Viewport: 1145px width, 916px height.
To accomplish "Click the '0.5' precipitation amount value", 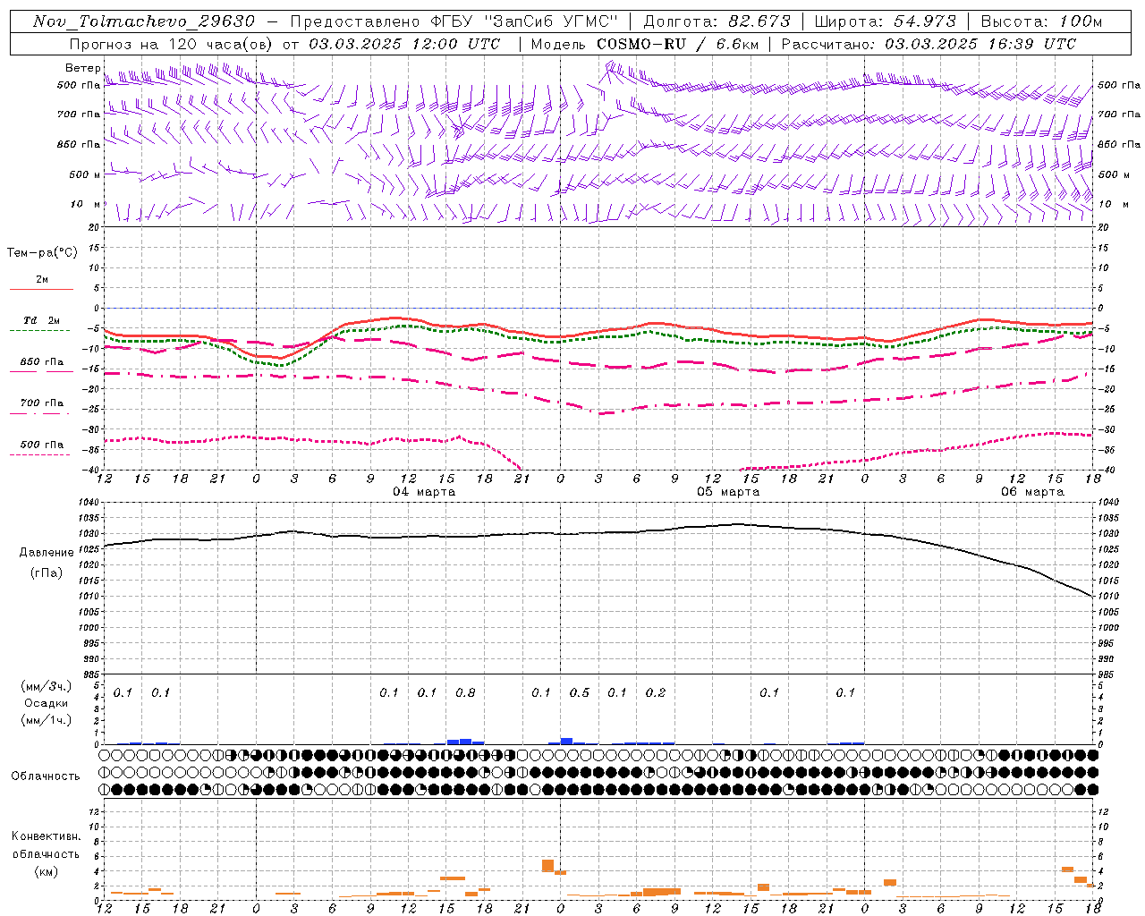I will point(580,692).
